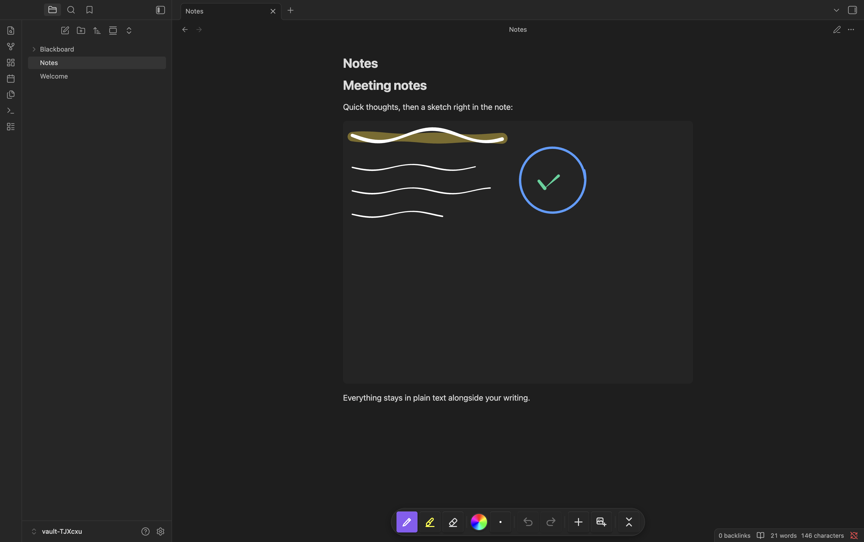Create a new note
Screen dimensions: 864x542
(x=65, y=31)
